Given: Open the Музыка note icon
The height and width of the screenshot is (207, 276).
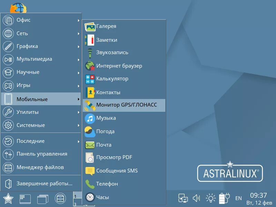Looking at the screenshot, I should click(90, 118).
